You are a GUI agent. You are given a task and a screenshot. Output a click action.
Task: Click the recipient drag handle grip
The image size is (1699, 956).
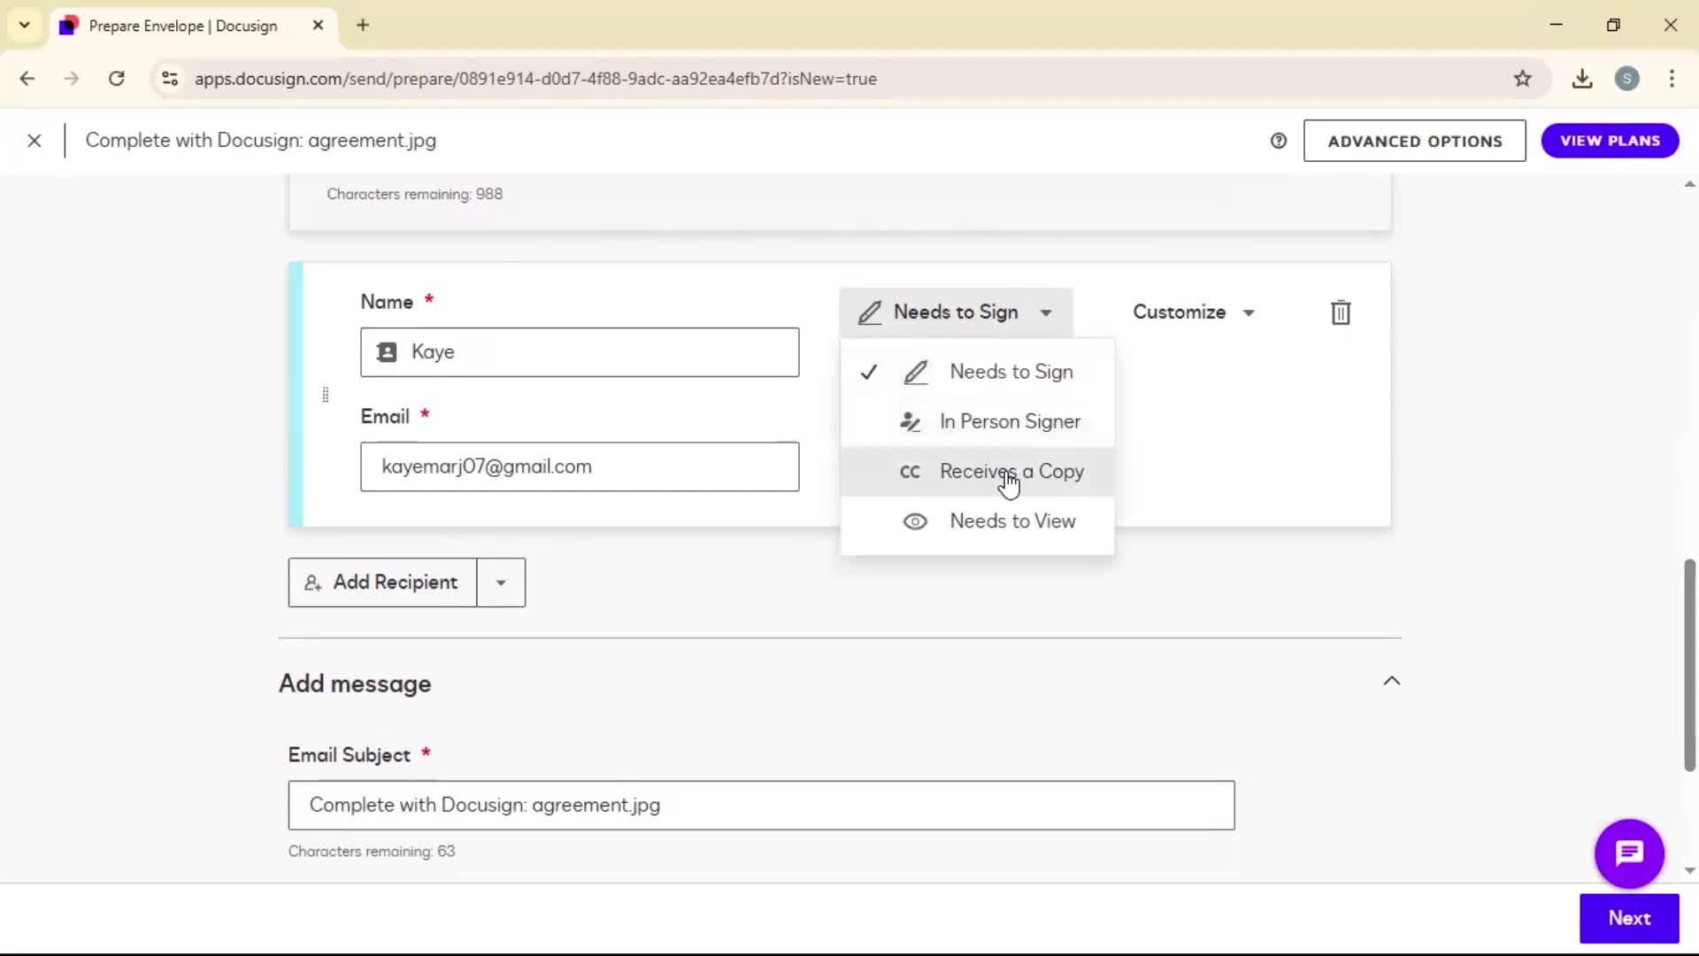[326, 395]
